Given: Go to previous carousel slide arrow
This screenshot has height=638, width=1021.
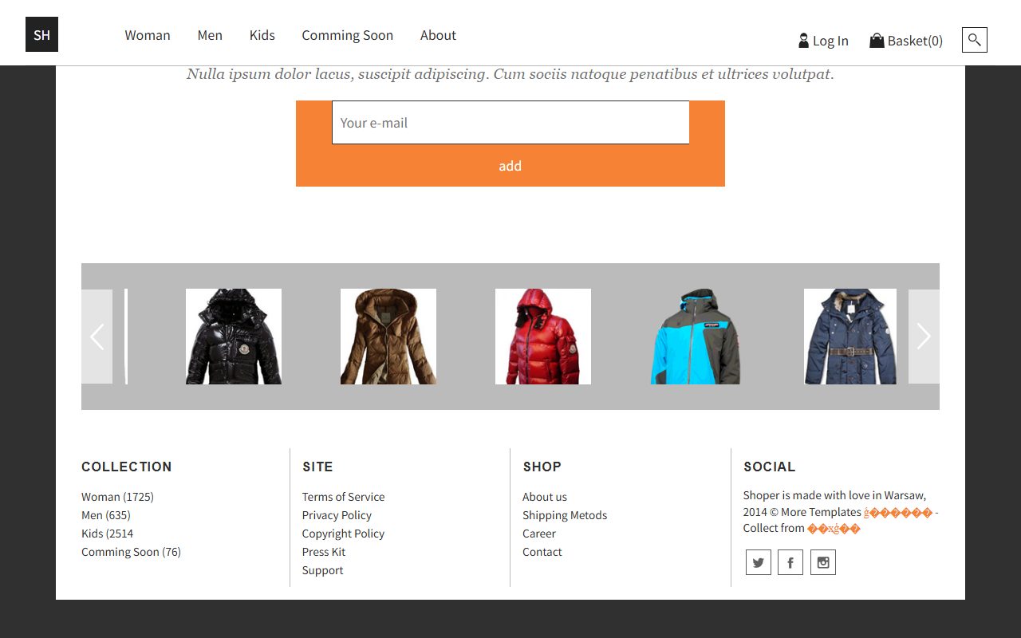Looking at the screenshot, I should pyautogui.click(x=97, y=337).
